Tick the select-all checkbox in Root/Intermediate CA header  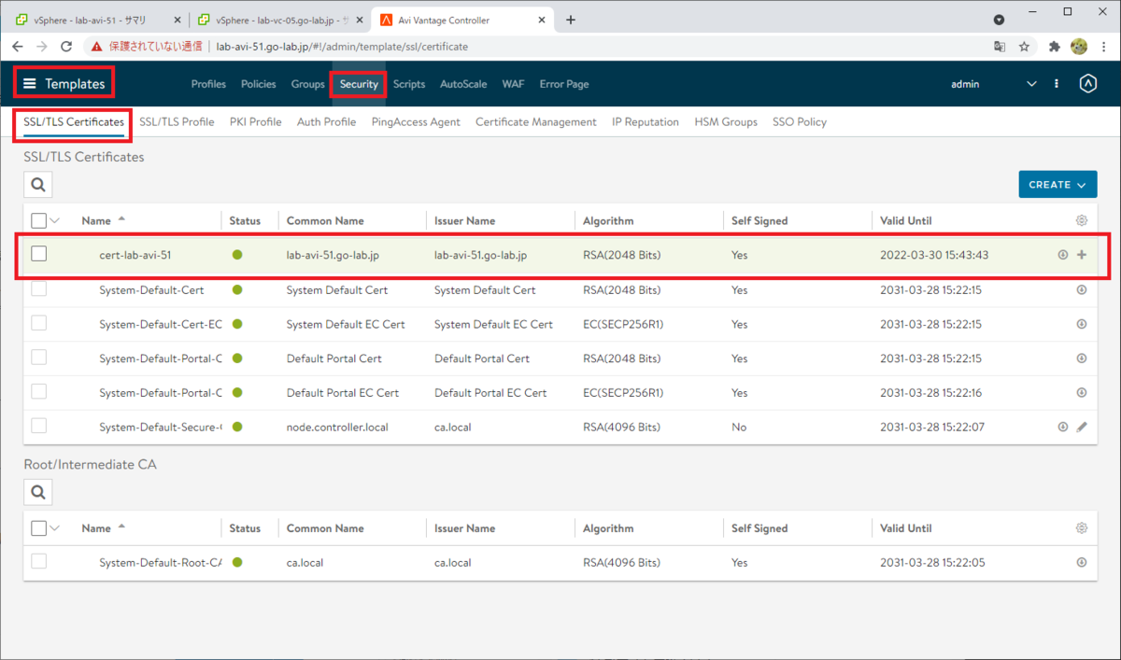38,528
